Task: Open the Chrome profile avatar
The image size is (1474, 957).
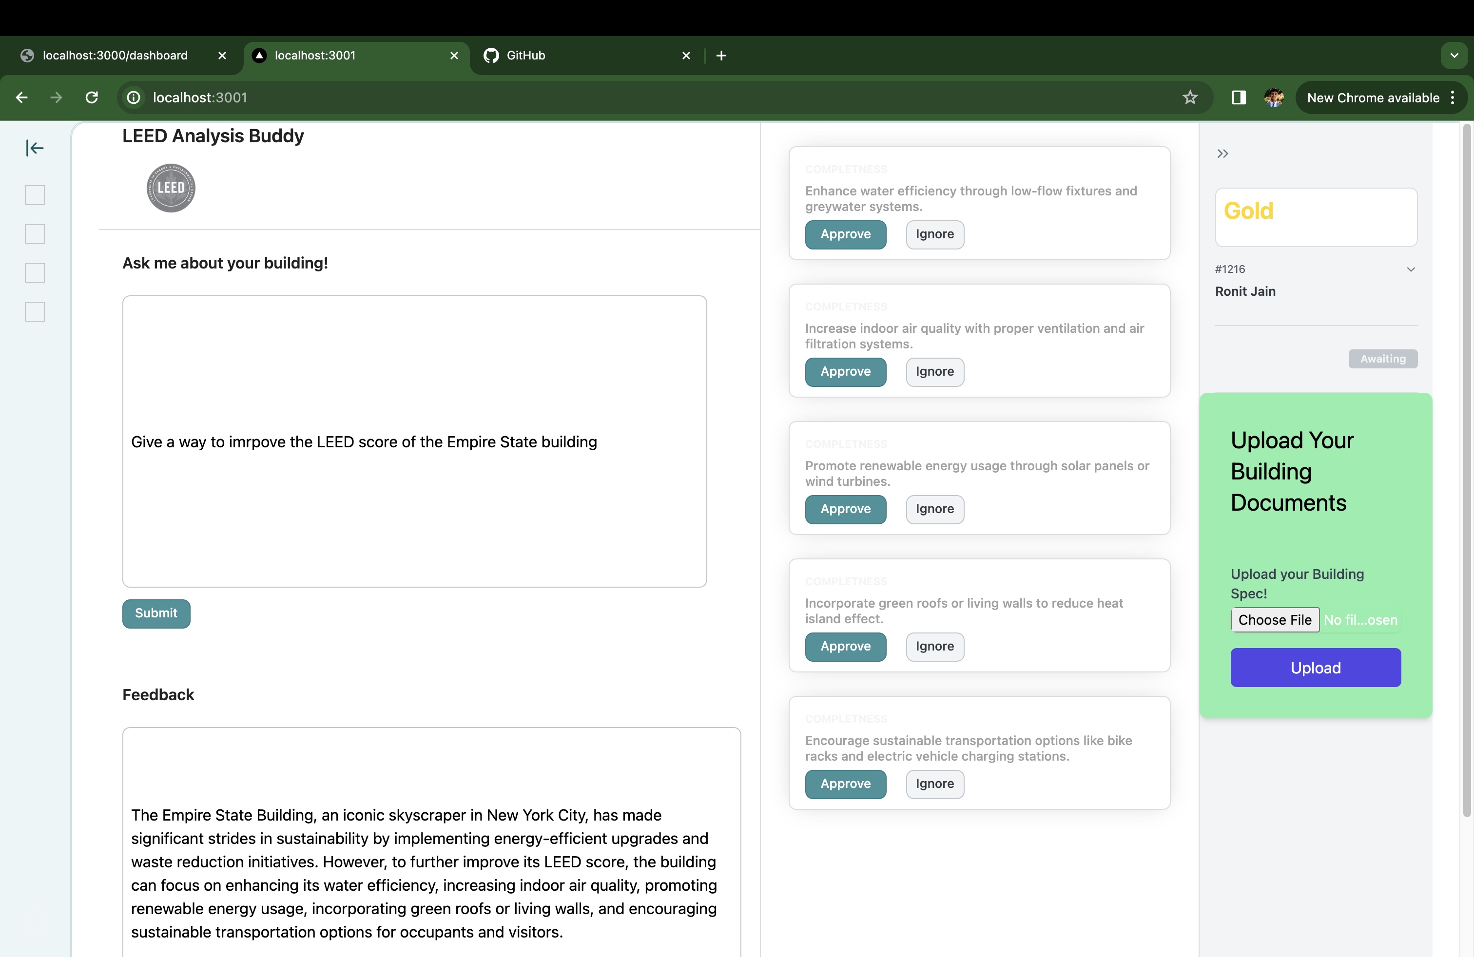Action: point(1273,97)
